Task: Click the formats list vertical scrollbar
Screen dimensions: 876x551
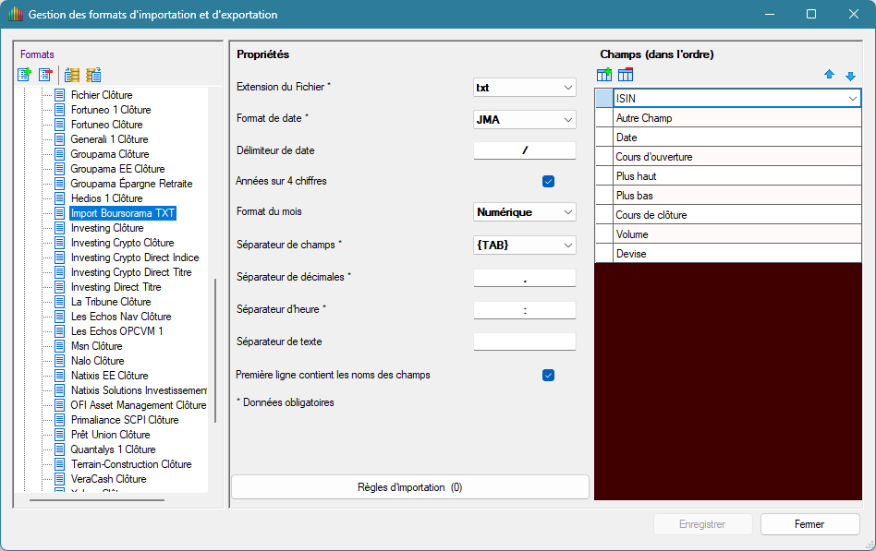Action: click(215, 351)
